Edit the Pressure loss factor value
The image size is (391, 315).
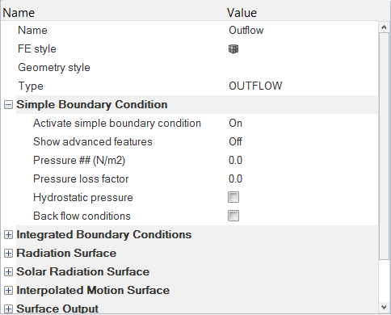coord(302,179)
